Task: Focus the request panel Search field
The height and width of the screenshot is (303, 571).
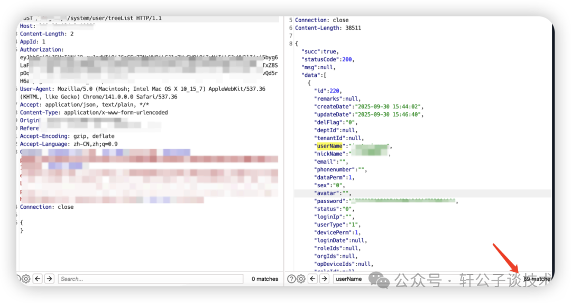Action: [150, 279]
